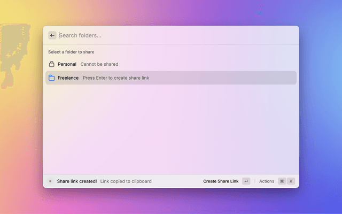Click the Personal folder name label
342x214 pixels.
(67, 64)
